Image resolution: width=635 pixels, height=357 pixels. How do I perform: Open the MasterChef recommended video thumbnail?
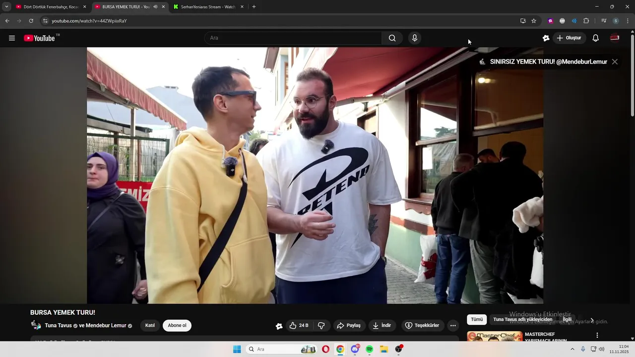coord(495,337)
